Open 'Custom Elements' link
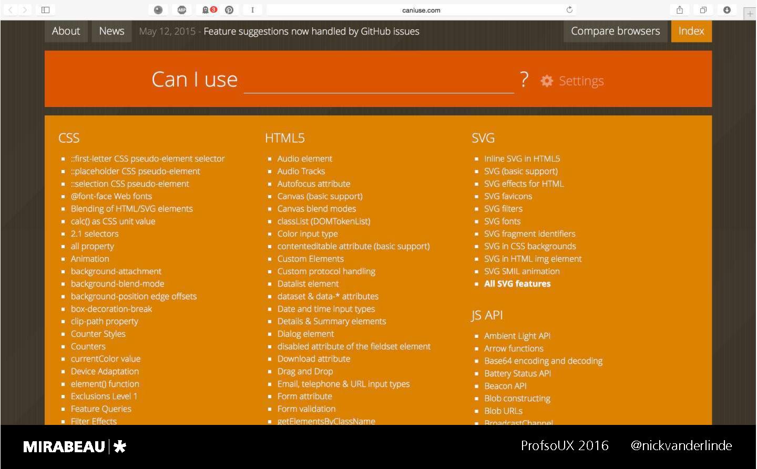This screenshot has width=757, height=469. click(311, 259)
